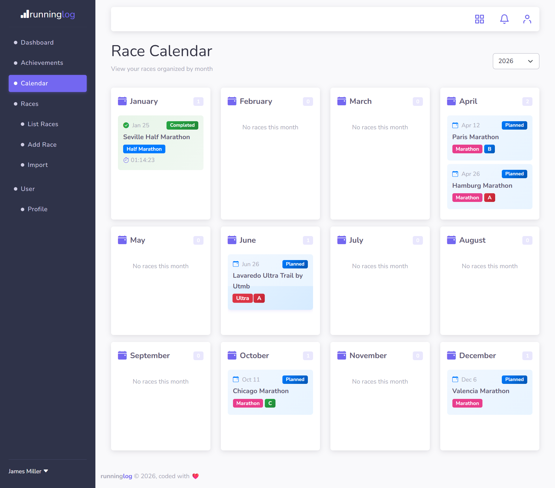Select Add Race in the sidebar
This screenshot has width=555, height=488.
[42, 145]
